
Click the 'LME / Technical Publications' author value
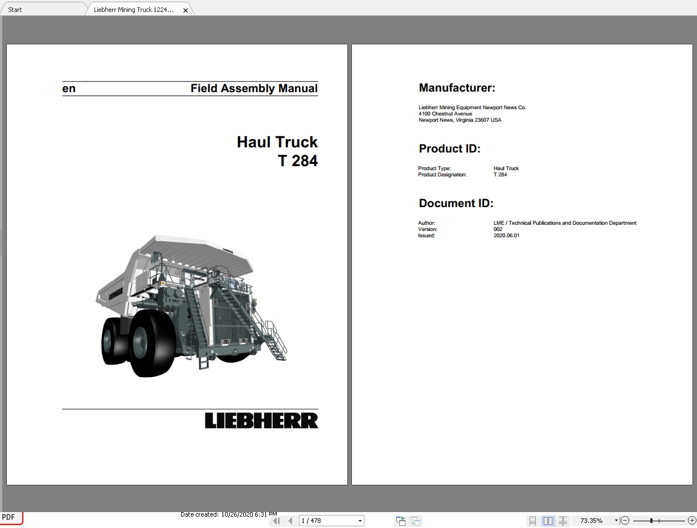coord(565,223)
